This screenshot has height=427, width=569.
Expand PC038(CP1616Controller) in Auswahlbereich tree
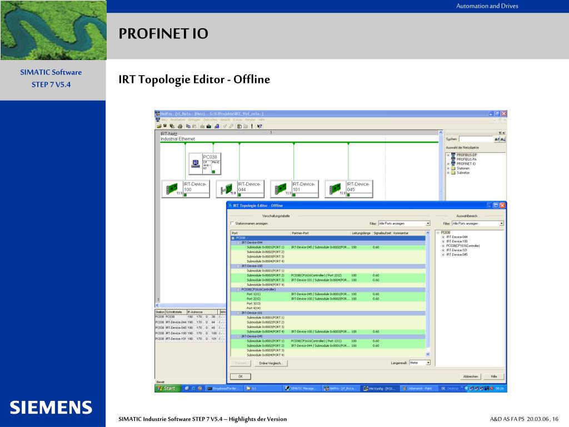[443, 246]
